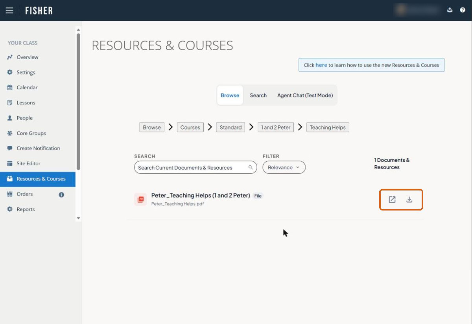Click the FISHER logo
472x324 pixels.
39,11
